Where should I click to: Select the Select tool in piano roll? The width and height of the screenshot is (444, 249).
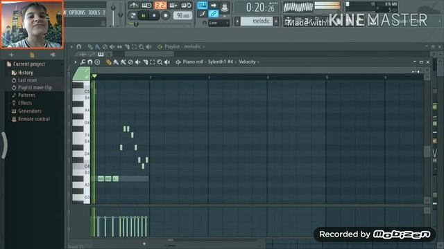pos(153,62)
